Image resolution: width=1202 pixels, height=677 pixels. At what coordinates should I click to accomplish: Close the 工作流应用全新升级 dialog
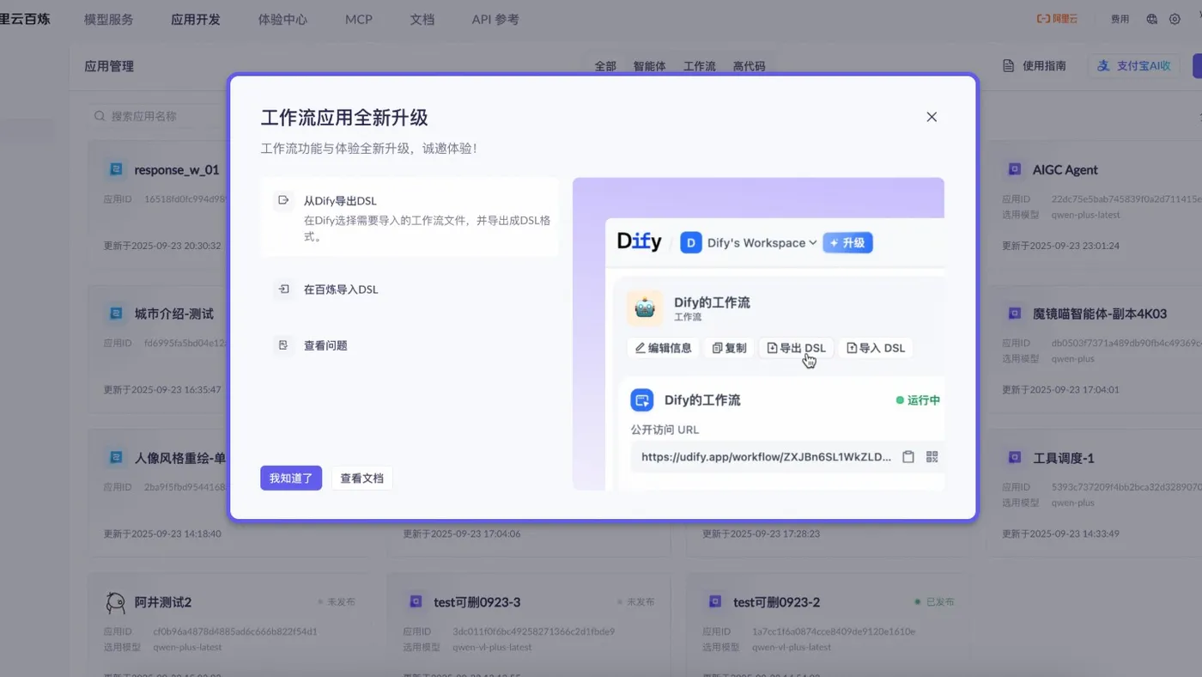932,117
